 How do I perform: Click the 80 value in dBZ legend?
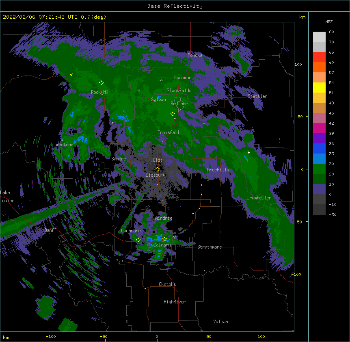tap(331, 32)
